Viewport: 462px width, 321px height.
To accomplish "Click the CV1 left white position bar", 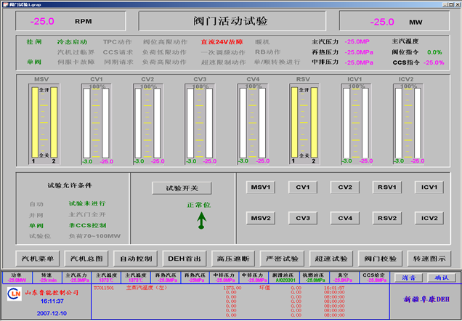I will tap(86, 123).
